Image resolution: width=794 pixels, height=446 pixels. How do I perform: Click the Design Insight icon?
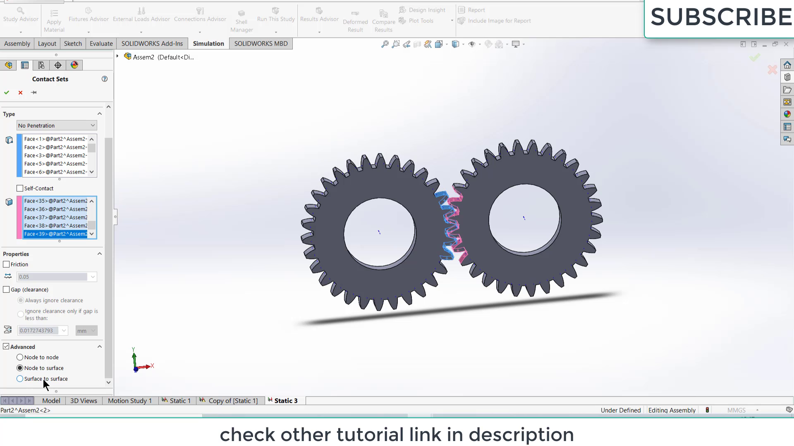click(x=422, y=9)
